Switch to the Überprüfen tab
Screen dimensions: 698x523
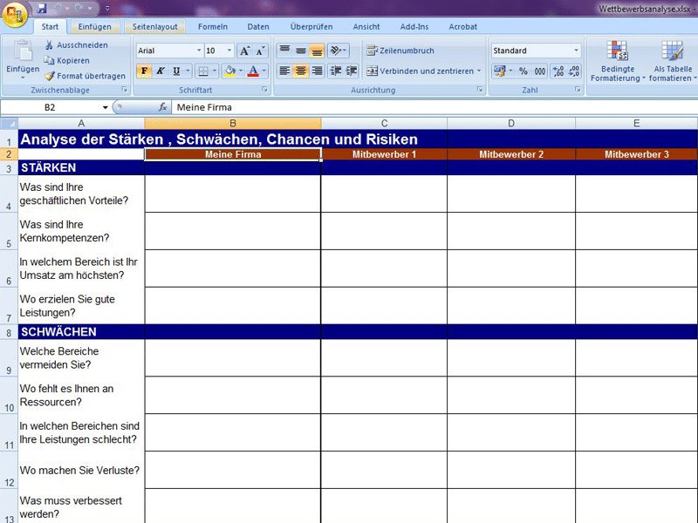[311, 27]
